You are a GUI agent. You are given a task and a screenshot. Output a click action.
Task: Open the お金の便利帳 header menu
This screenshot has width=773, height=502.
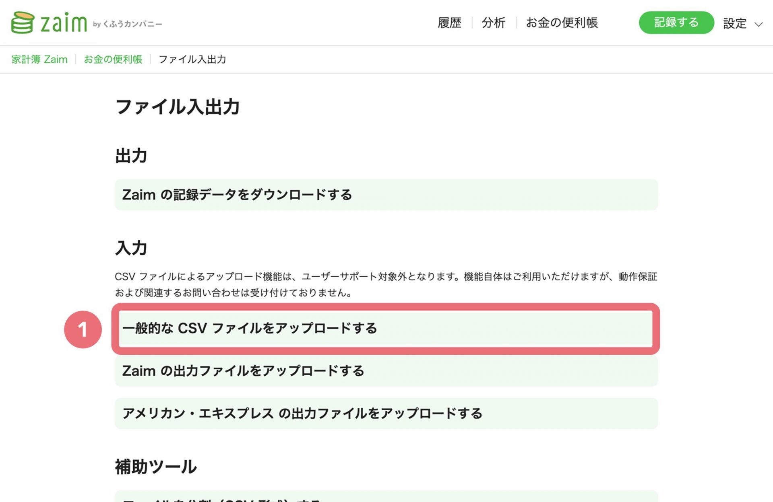tap(562, 23)
